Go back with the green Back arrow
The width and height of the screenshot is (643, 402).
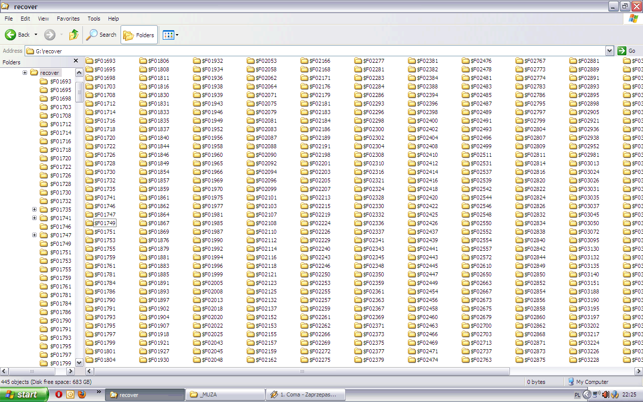click(x=17, y=35)
